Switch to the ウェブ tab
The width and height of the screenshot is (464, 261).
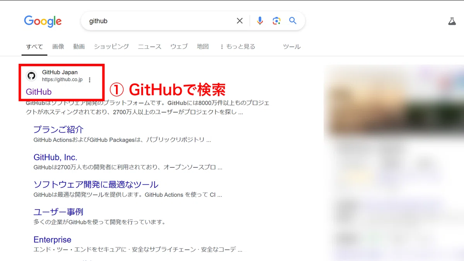pos(179,46)
